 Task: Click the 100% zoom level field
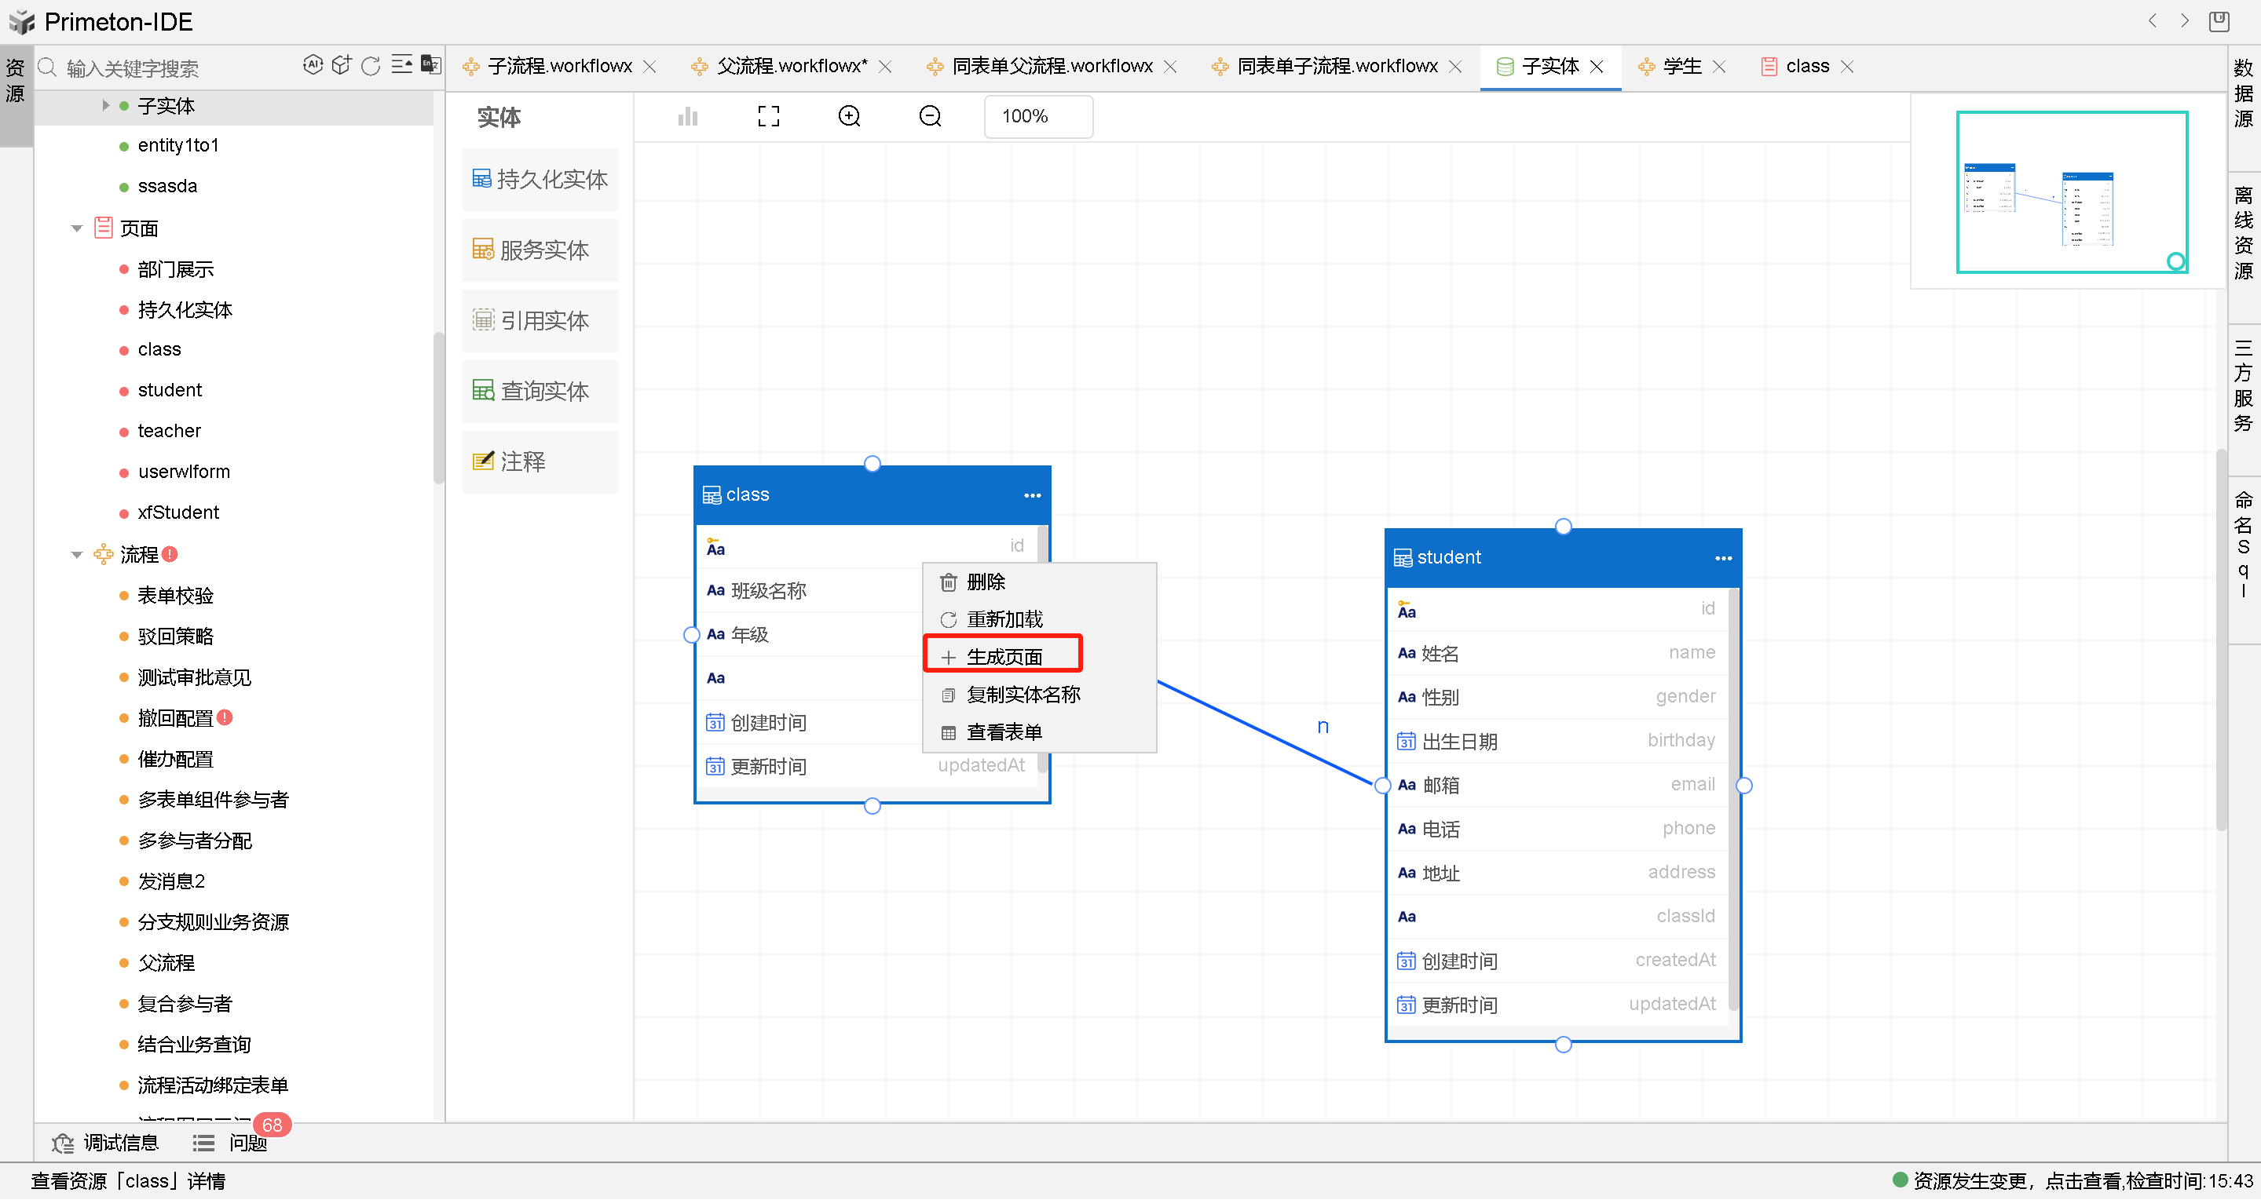pyautogui.click(x=1037, y=117)
